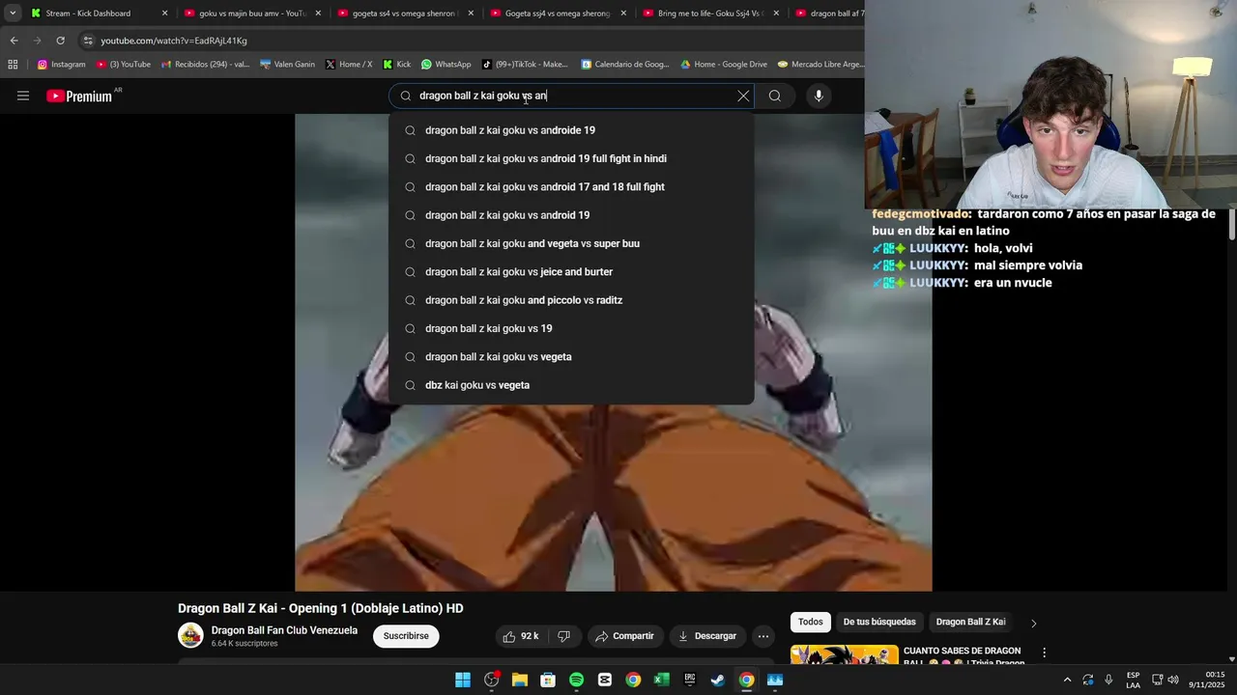Open Epic Games launcher from taskbar
The image size is (1237, 695).
click(x=690, y=680)
